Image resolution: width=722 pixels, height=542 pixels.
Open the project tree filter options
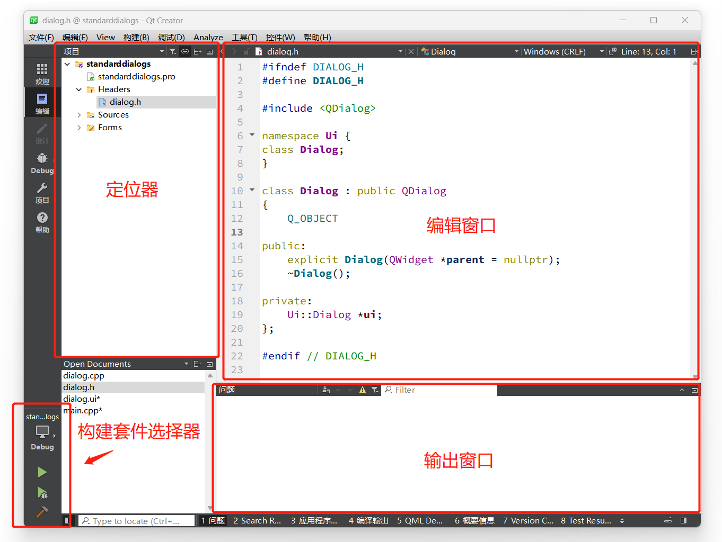coord(173,51)
